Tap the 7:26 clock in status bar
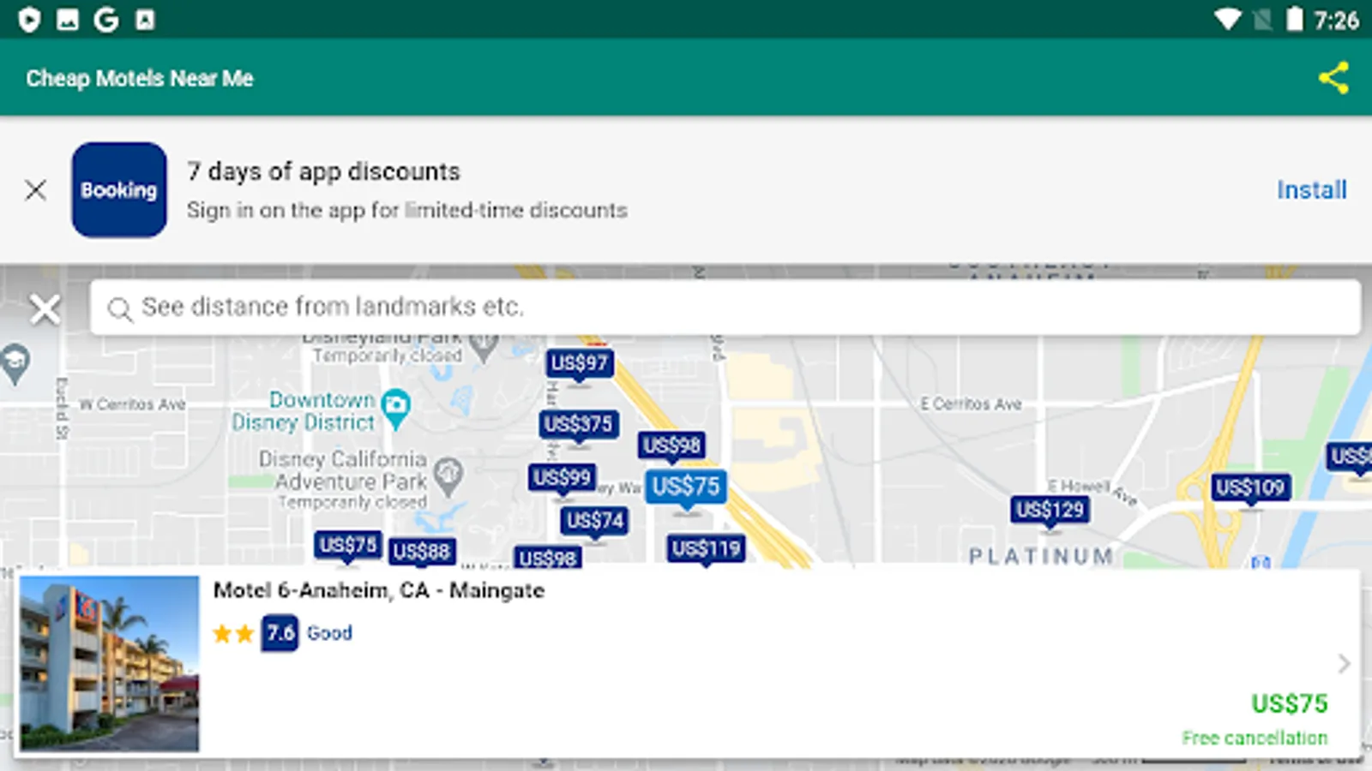The image size is (1372, 771). point(1336,20)
